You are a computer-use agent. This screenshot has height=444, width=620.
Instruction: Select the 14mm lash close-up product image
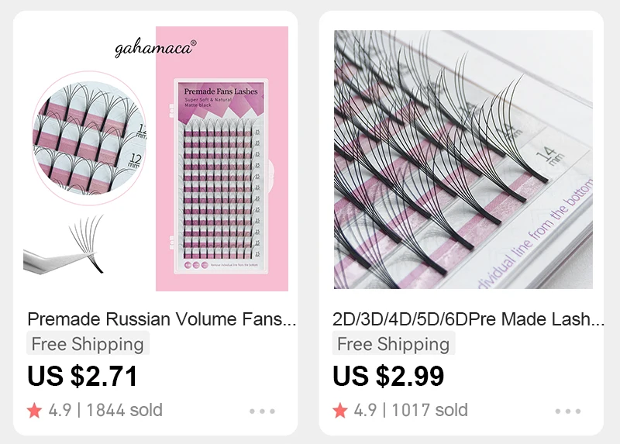click(463, 160)
